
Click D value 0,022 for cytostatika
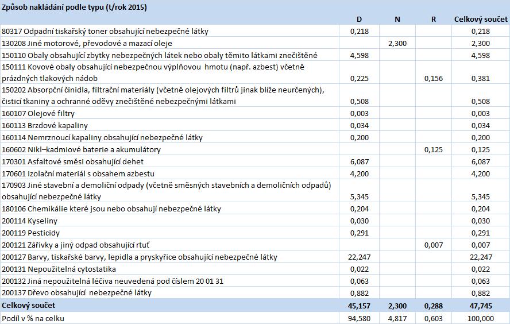[359, 269]
